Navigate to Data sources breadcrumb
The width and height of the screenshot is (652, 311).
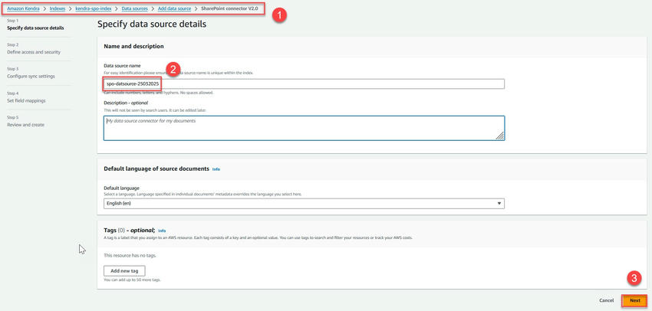135,8
